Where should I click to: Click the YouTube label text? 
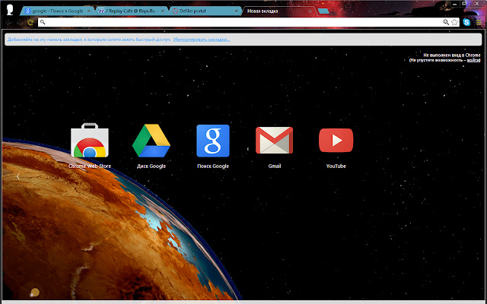pos(336,166)
